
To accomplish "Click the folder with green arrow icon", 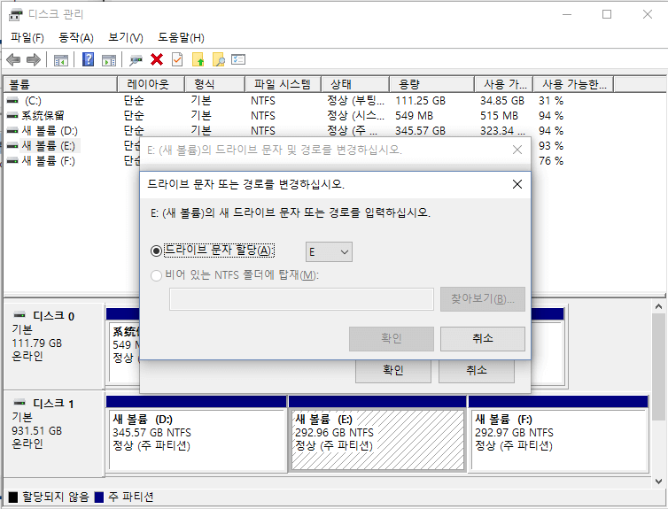I will point(198,59).
